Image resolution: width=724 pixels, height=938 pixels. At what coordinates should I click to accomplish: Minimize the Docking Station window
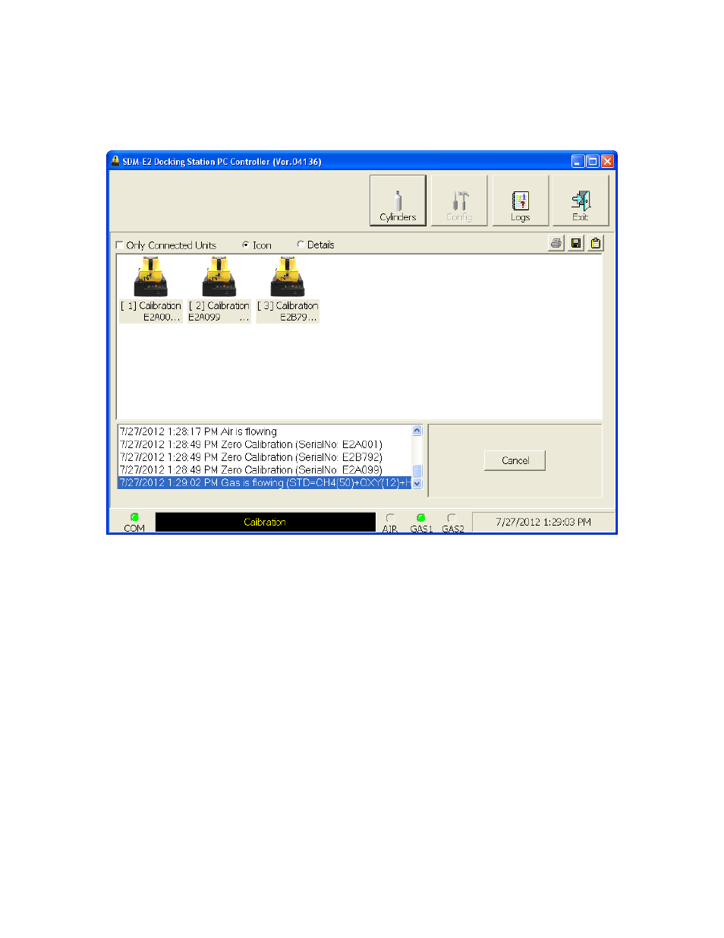(x=578, y=161)
